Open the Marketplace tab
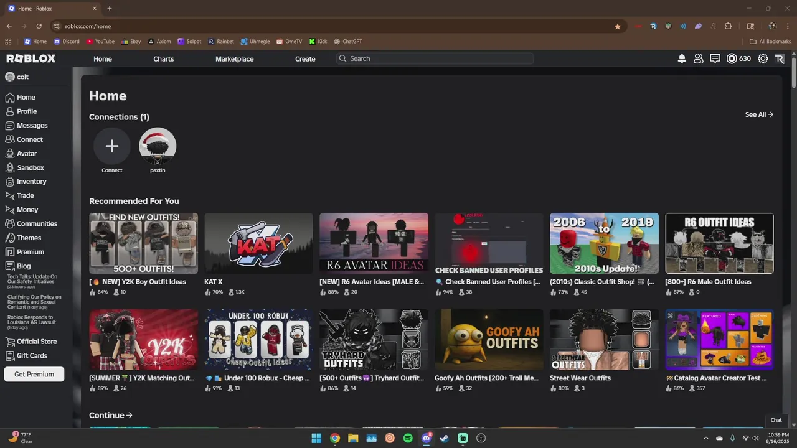This screenshot has width=797, height=448. [x=235, y=59]
